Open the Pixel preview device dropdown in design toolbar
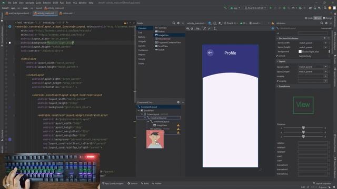 click(231, 23)
